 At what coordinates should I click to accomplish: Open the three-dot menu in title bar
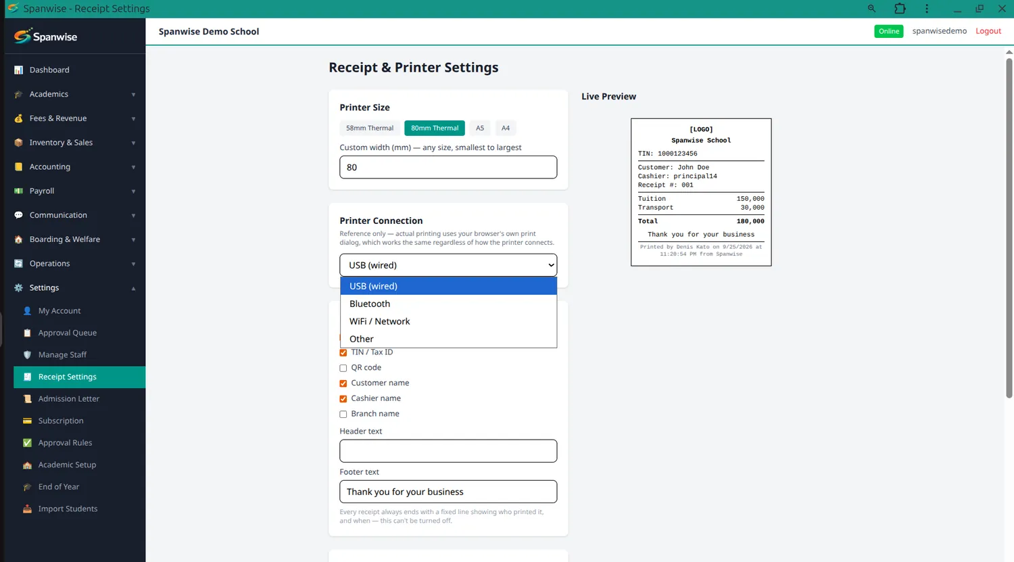click(x=927, y=9)
